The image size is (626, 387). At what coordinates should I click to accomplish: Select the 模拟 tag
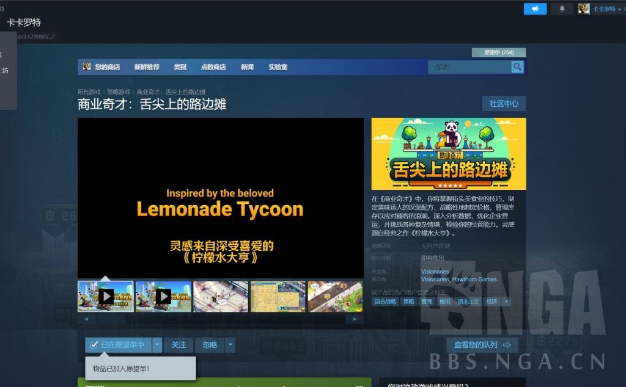tap(445, 302)
